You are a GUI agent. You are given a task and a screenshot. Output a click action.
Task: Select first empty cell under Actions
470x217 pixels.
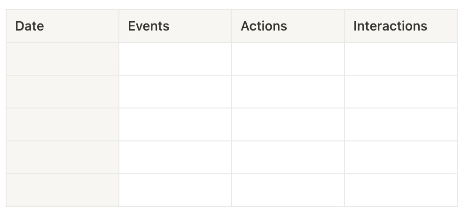click(x=288, y=59)
